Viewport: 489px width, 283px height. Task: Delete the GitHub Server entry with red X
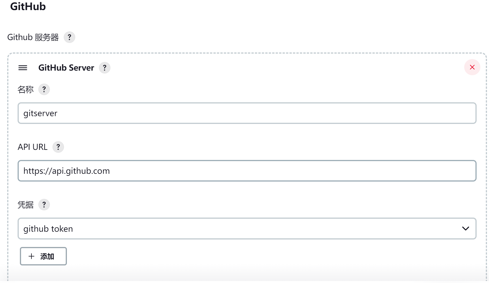472,67
